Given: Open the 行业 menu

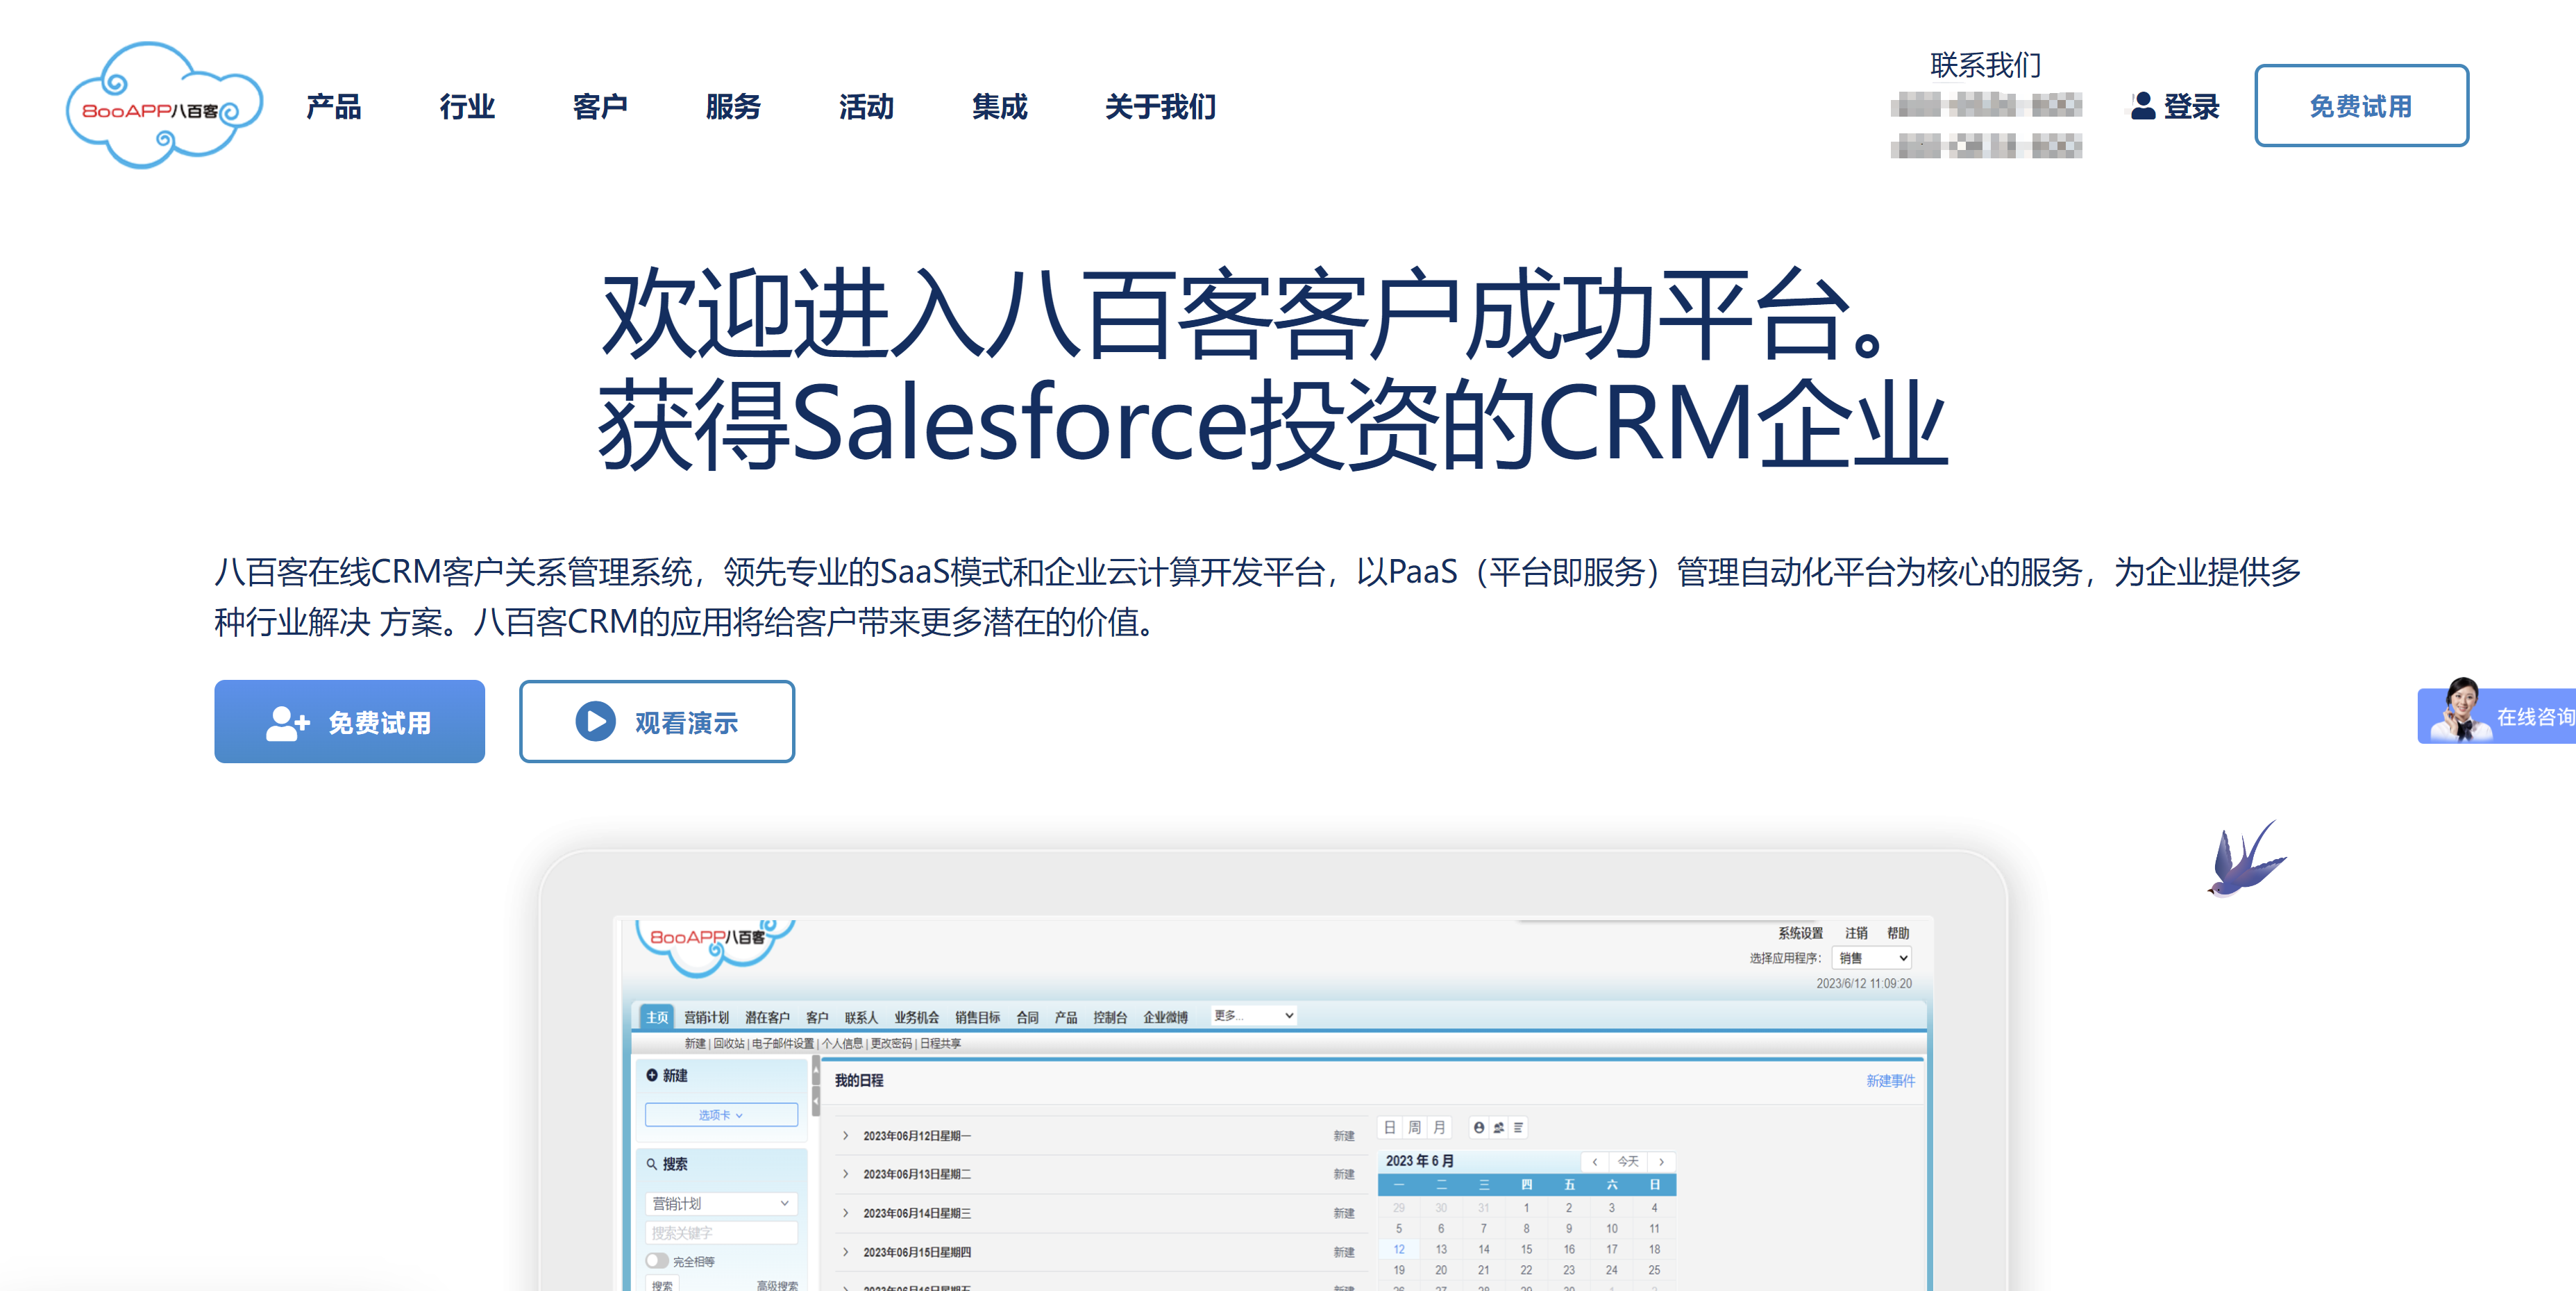Looking at the screenshot, I should (x=467, y=106).
